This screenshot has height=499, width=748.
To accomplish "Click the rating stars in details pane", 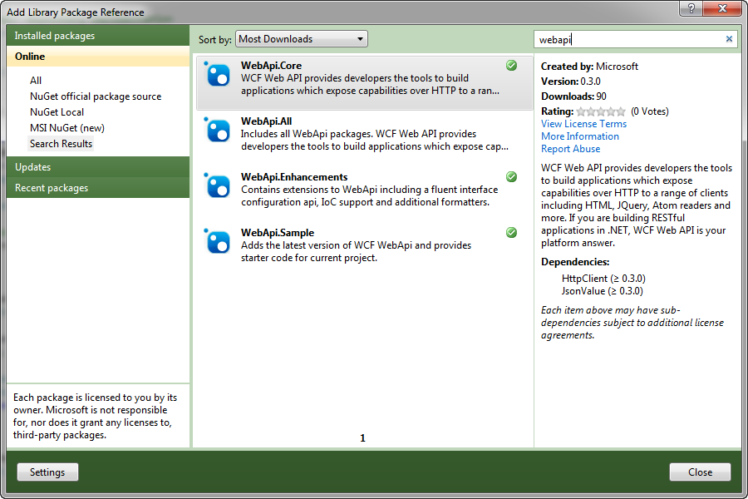I will coord(601,111).
